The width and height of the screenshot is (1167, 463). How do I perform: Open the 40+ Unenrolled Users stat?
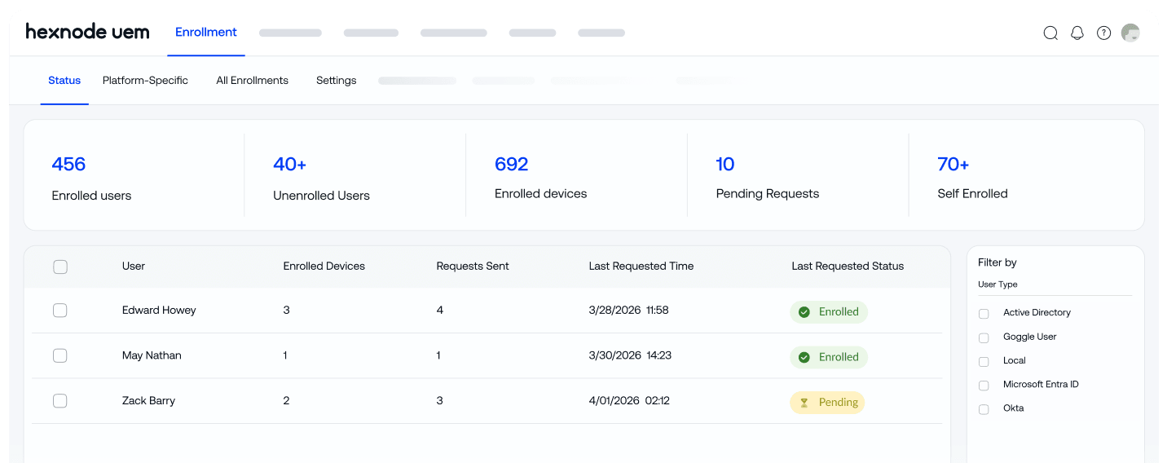[x=321, y=179]
